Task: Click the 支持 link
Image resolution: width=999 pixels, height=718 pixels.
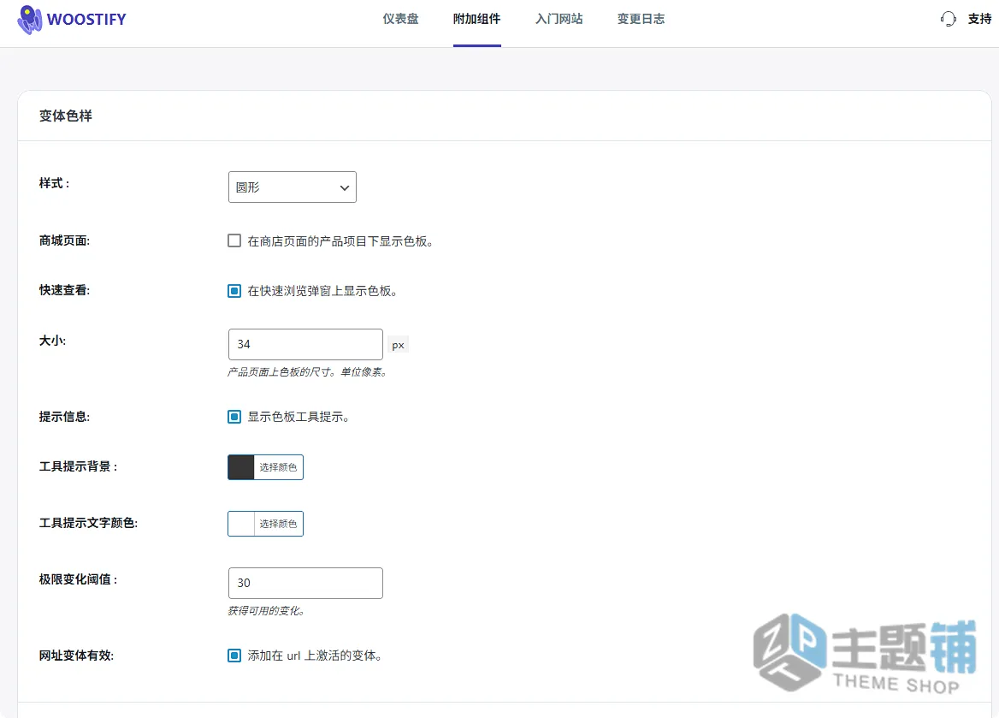Action: click(979, 19)
